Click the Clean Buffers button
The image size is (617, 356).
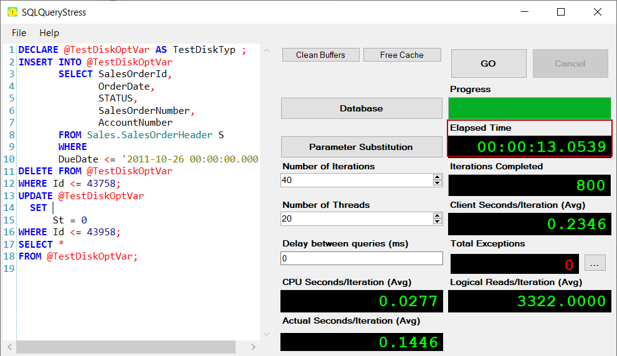click(x=321, y=55)
